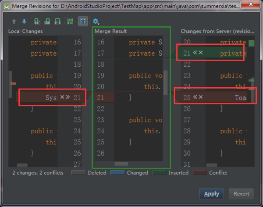Go to previous difference with up arrow

point(14,21)
